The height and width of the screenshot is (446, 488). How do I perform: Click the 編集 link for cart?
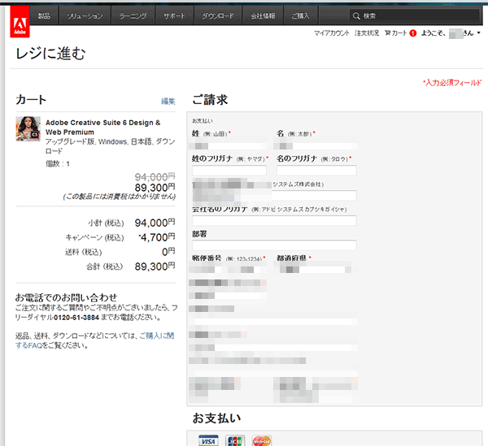pyautogui.click(x=168, y=102)
